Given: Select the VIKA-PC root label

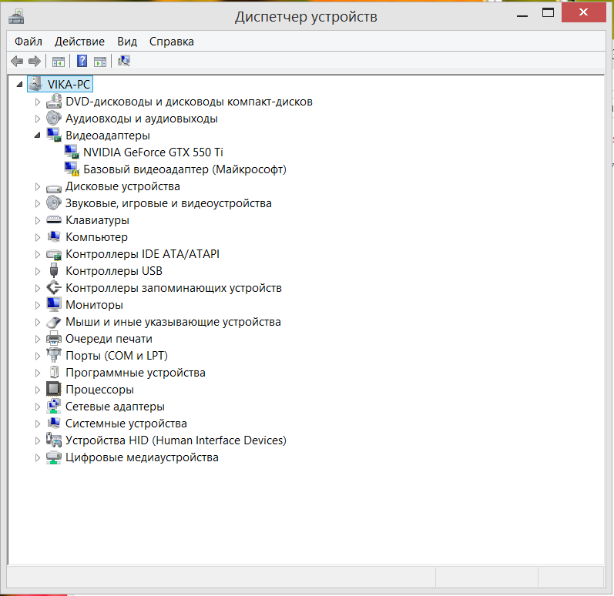Looking at the screenshot, I should (69, 84).
